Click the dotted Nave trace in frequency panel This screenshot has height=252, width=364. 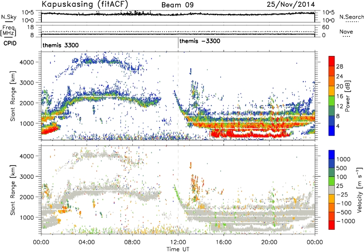[x=178, y=31]
